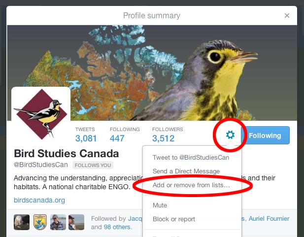Choose Mute from the dropdown menu
This screenshot has height=237, width=304.
point(160,205)
